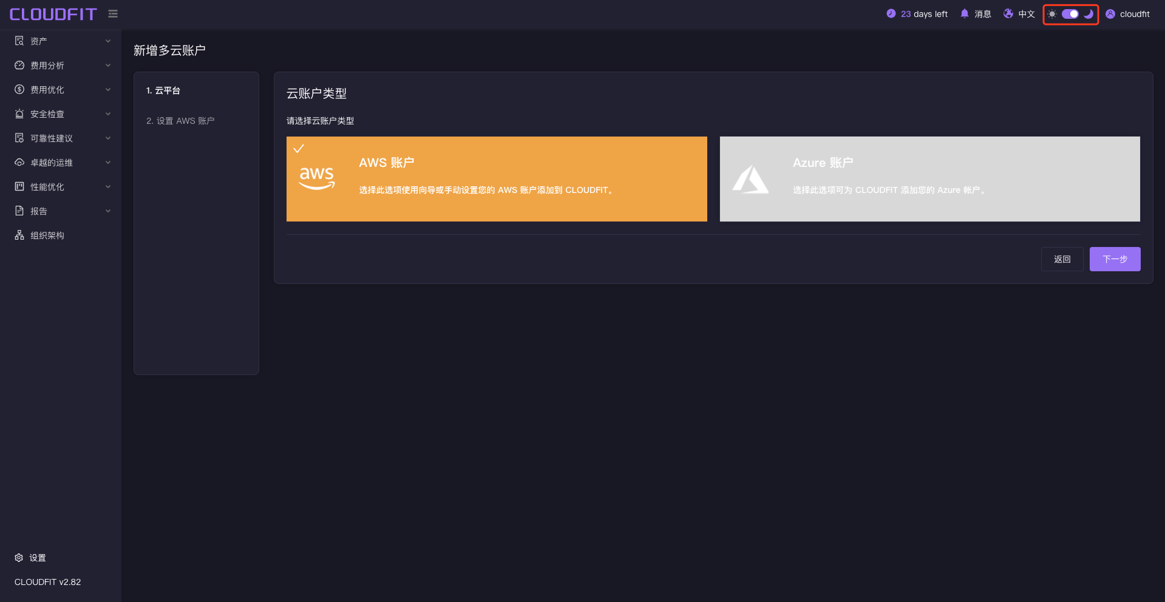
Task: Click the AWS card description text
Action: click(x=486, y=190)
